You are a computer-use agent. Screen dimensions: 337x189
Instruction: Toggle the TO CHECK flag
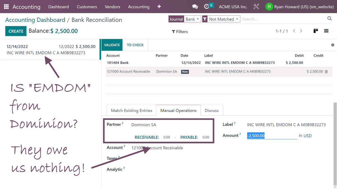[135, 45]
